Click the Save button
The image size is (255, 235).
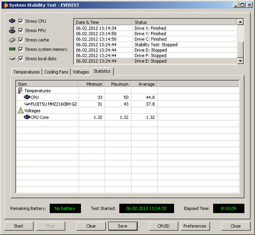123,226
